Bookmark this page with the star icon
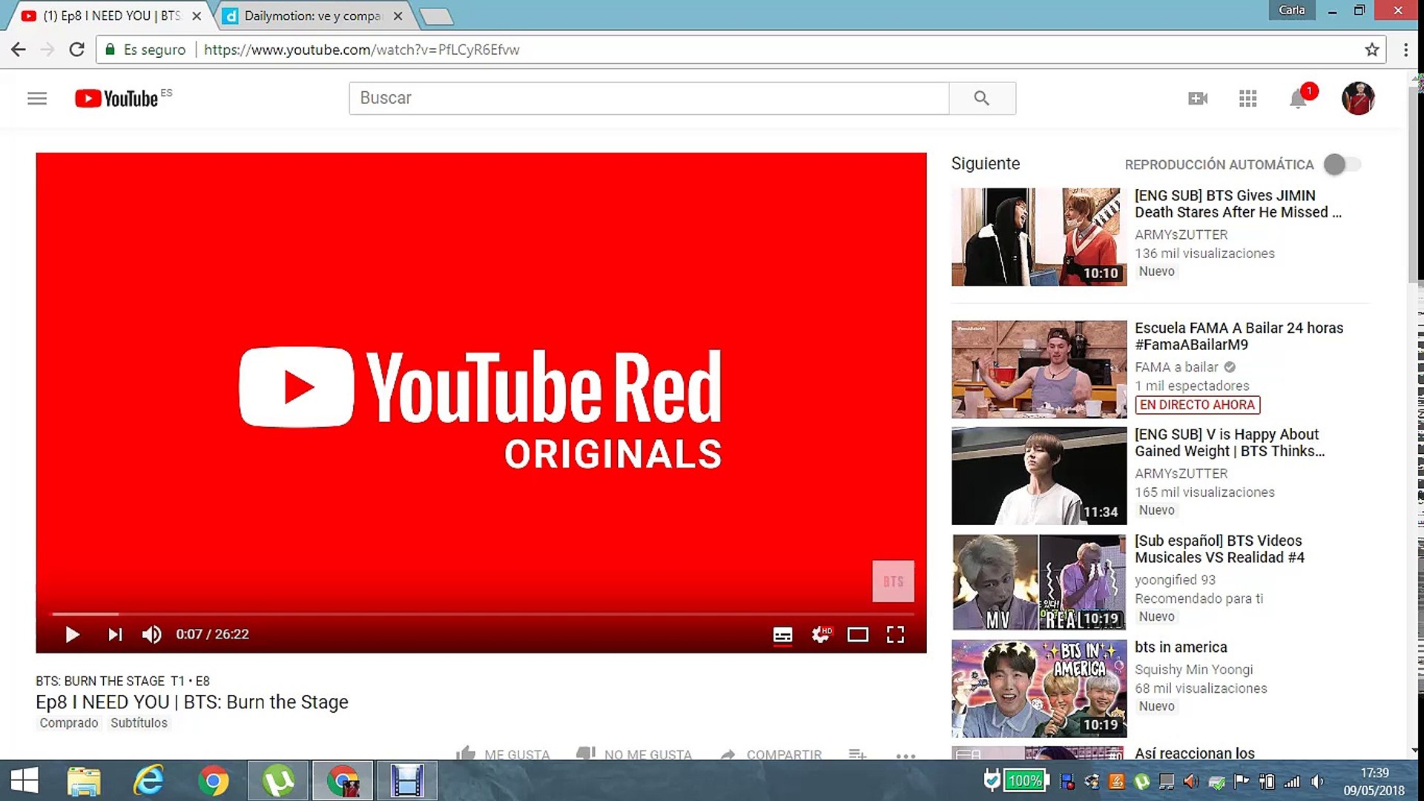1424x801 pixels. click(1371, 50)
